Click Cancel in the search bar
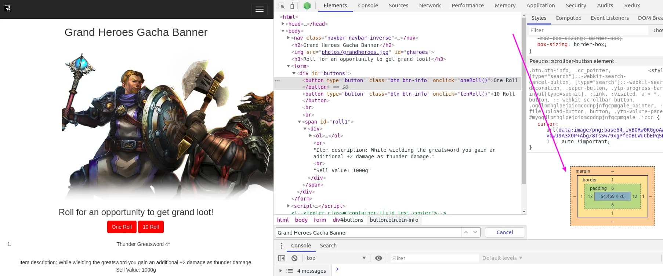This screenshot has width=663, height=276. 505,232
